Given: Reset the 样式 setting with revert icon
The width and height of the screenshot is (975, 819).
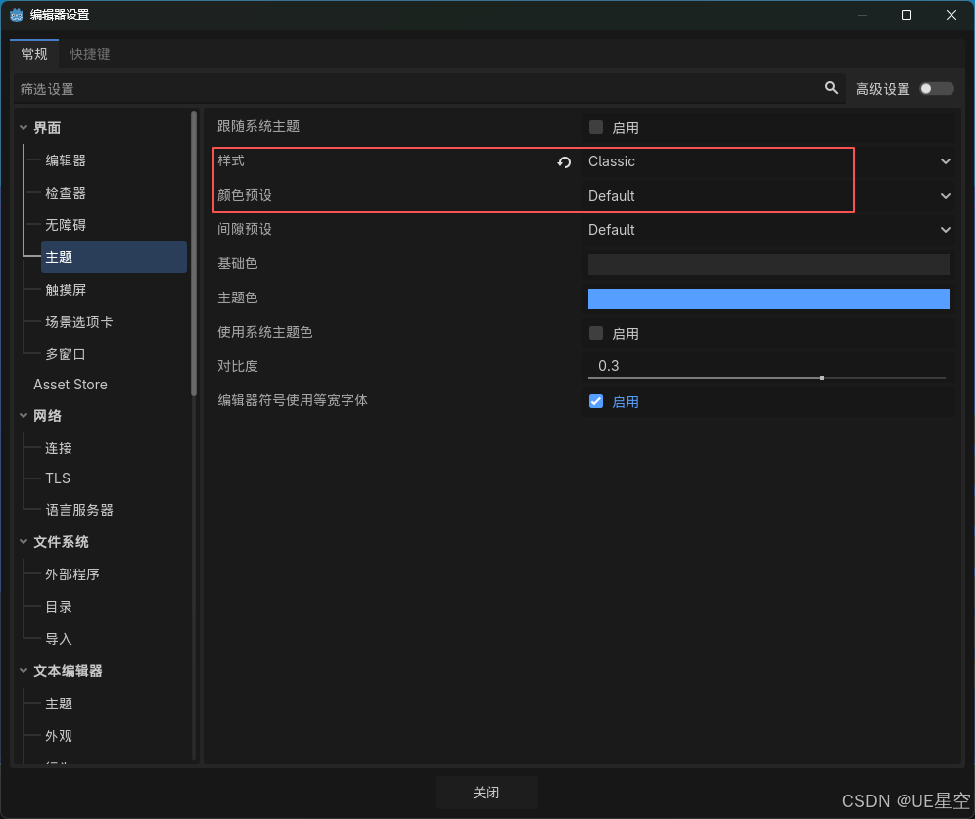Looking at the screenshot, I should 564,162.
